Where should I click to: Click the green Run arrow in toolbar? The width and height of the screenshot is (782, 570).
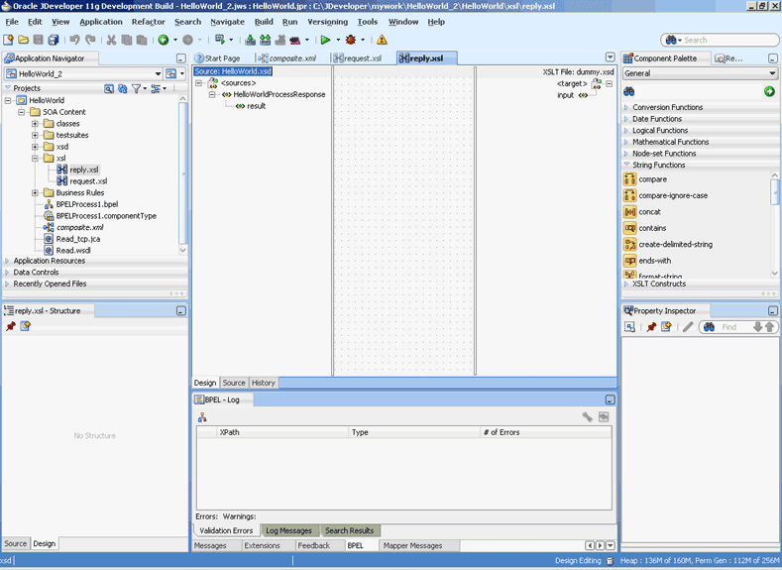pos(324,40)
